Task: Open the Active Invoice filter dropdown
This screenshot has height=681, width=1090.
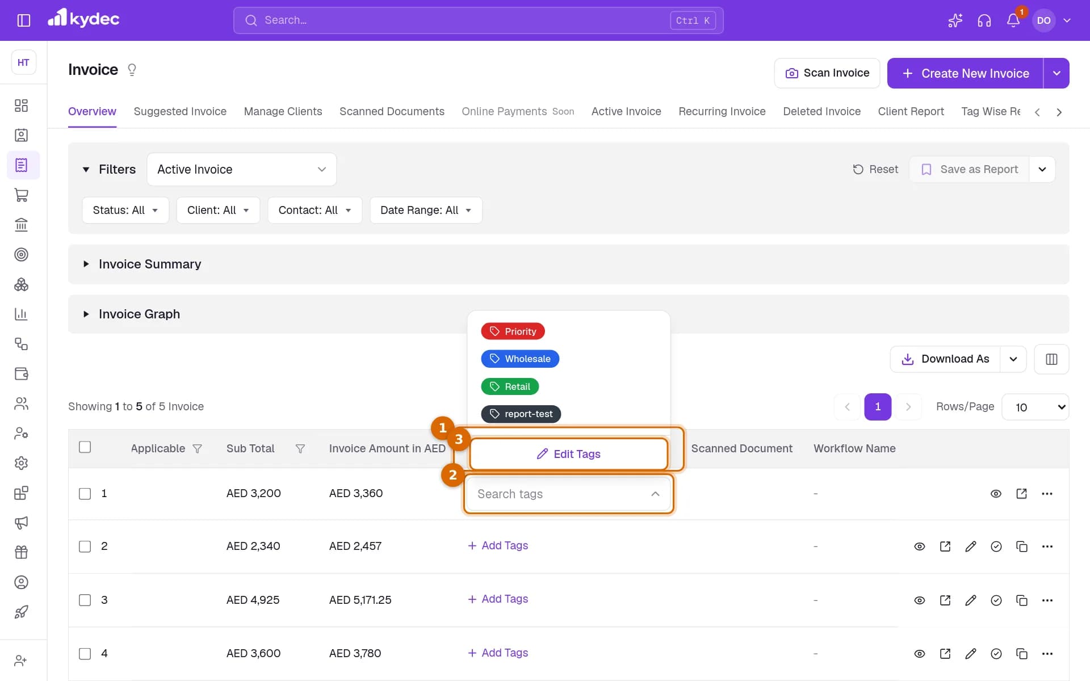Action: click(242, 169)
